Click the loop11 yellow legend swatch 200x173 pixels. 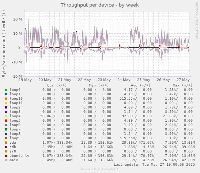coord(6,103)
